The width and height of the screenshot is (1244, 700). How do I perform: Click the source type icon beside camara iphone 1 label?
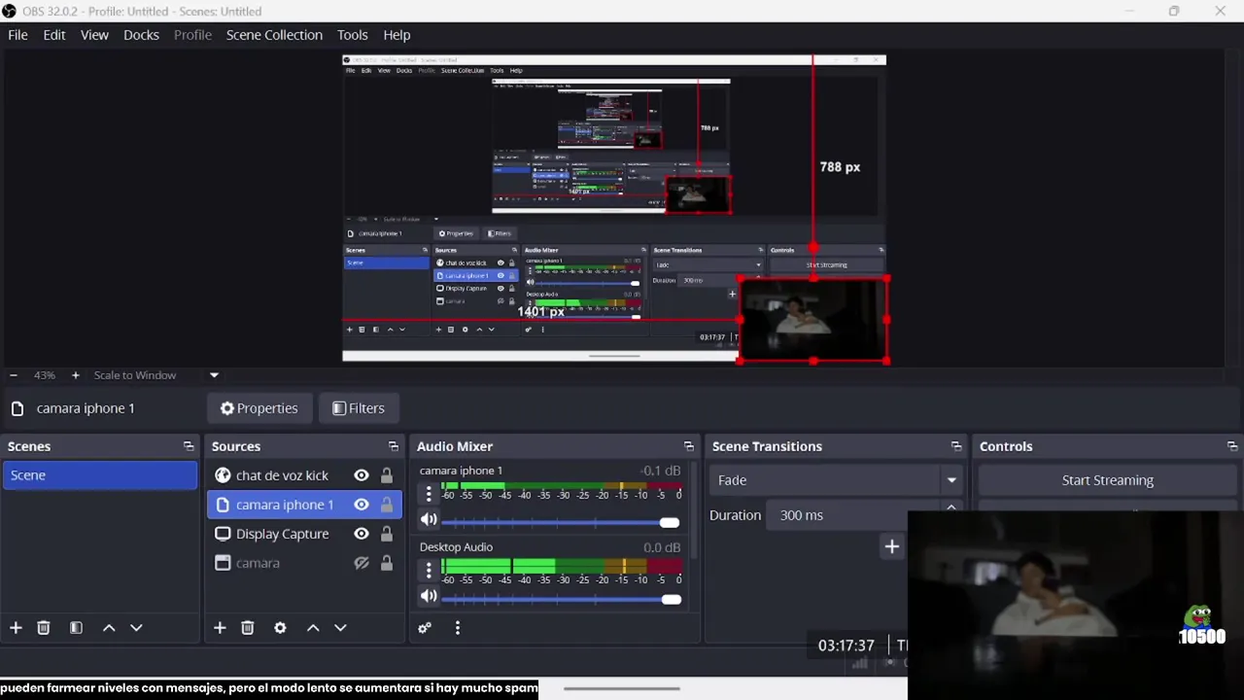tap(17, 408)
